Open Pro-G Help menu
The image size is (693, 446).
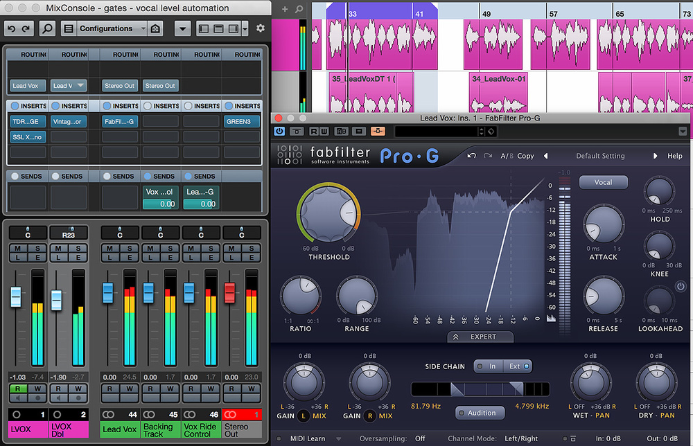coord(674,156)
